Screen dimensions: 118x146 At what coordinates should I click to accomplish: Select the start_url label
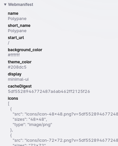16,38
